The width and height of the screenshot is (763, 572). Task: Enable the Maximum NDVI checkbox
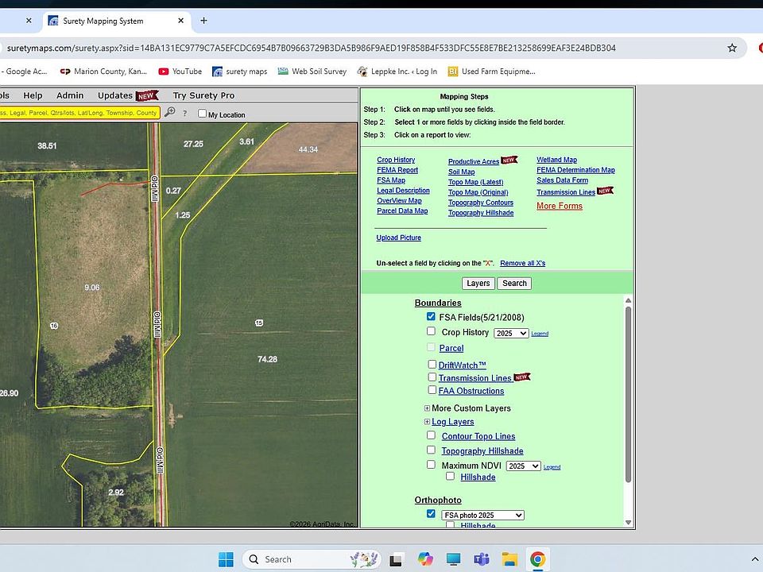[431, 465]
